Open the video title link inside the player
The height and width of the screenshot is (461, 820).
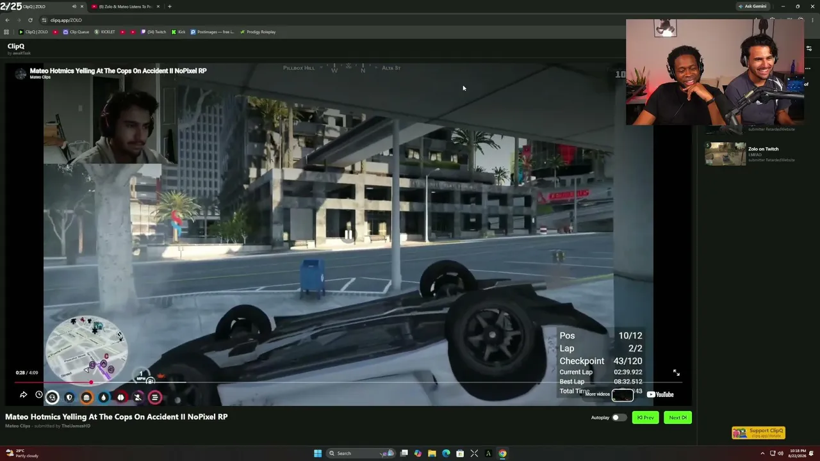pos(118,71)
